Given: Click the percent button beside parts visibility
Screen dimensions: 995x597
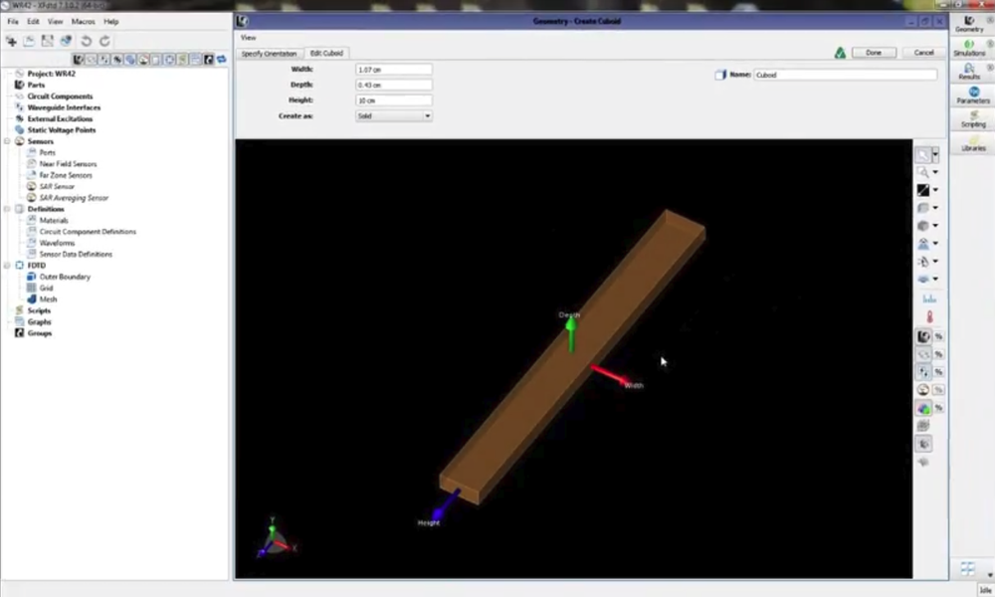Looking at the screenshot, I should (x=938, y=336).
